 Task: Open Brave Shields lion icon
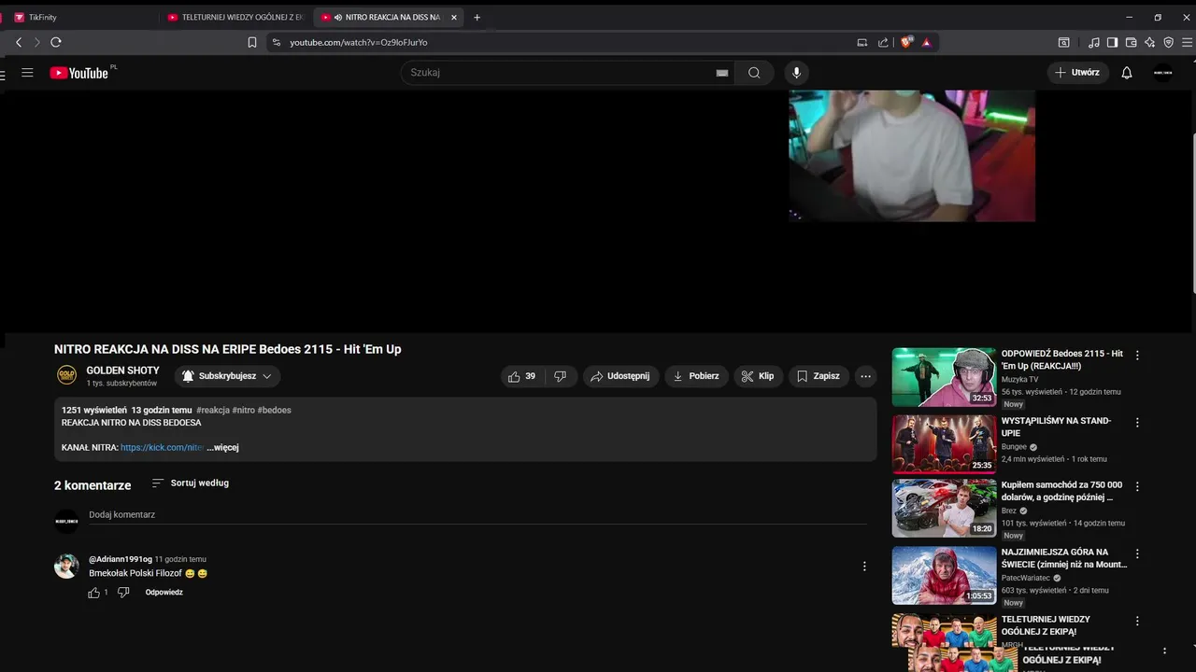pos(905,42)
